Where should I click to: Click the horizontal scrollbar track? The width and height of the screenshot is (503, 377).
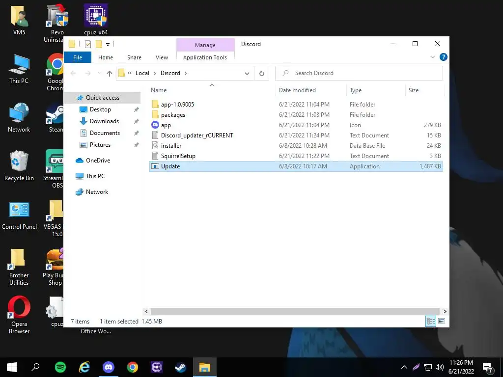(x=295, y=311)
